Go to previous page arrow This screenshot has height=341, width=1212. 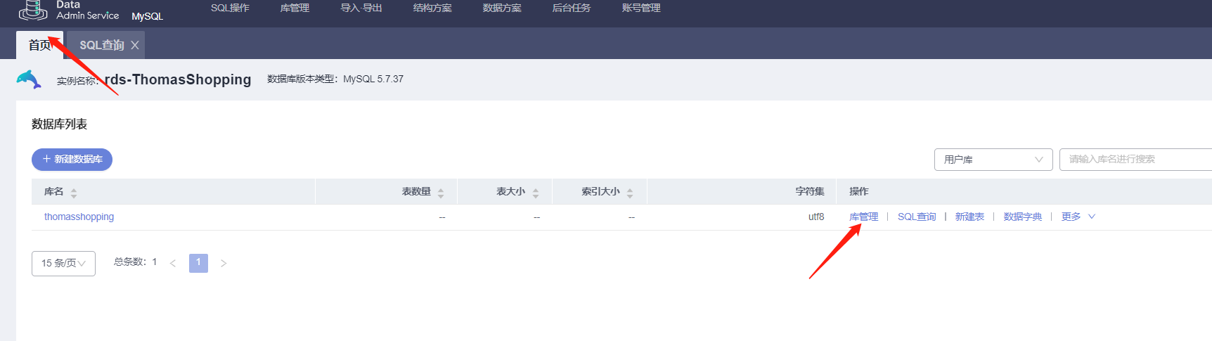(x=173, y=264)
